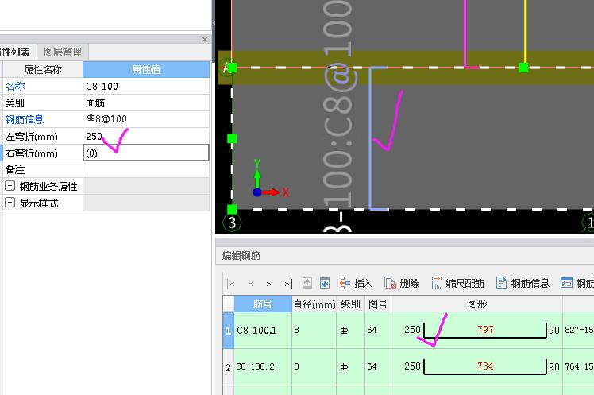
Task: Move rebar row up icon
Action: click(x=307, y=283)
